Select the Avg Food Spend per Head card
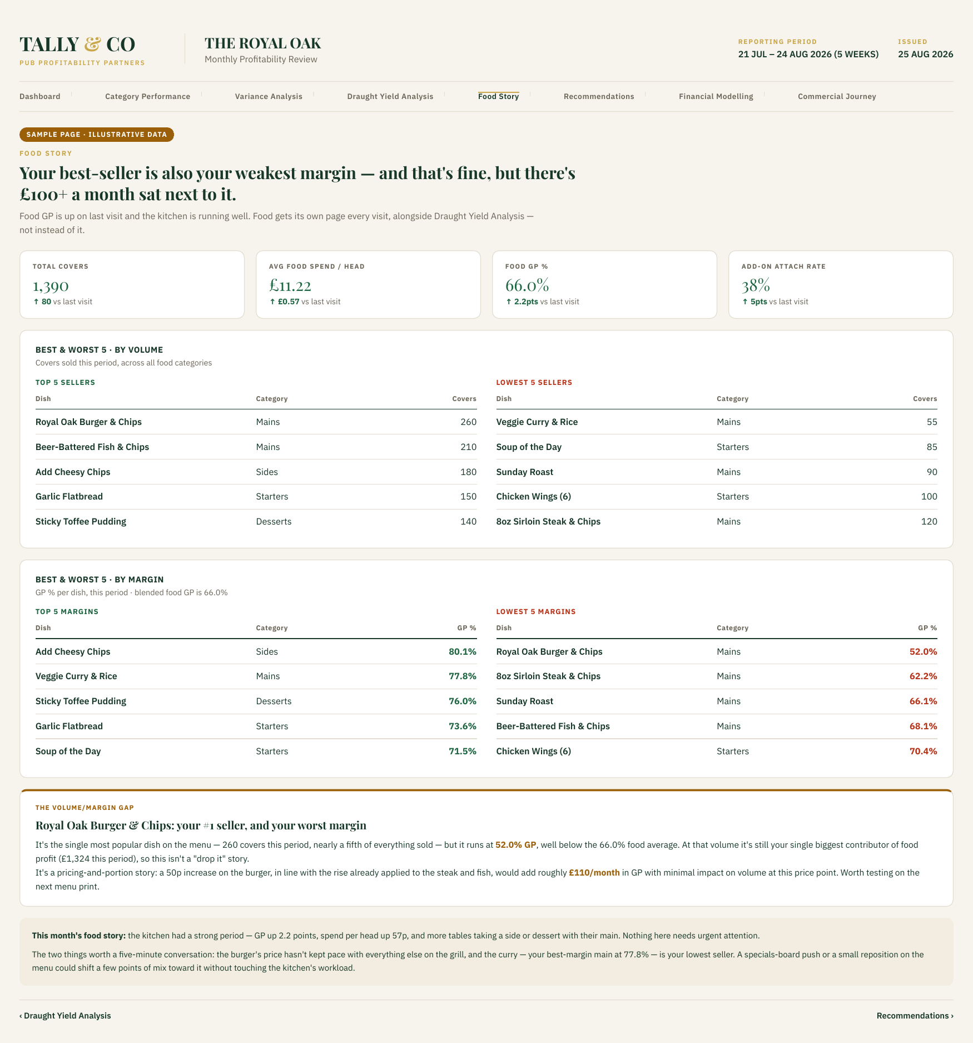973x1043 pixels. tap(368, 284)
